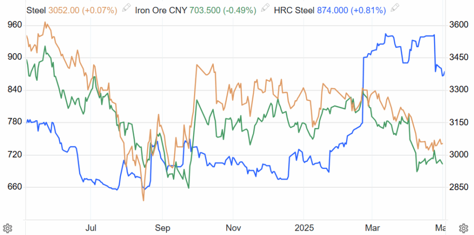Edit the Steel series with pencil icon
The width and height of the screenshot is (474, 235).
[x=126, y=8]
